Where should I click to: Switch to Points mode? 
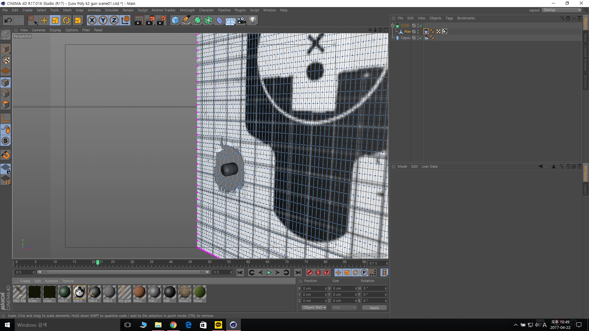tap(6, 82)
